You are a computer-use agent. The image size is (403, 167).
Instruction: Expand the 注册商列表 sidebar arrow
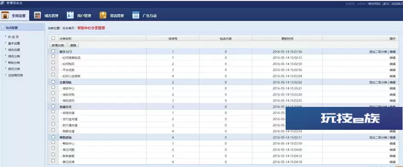(6, 75)
